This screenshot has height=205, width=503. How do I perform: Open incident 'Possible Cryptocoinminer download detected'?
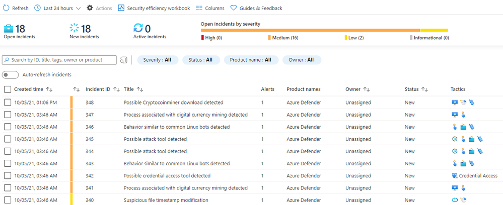pos(174,102)
